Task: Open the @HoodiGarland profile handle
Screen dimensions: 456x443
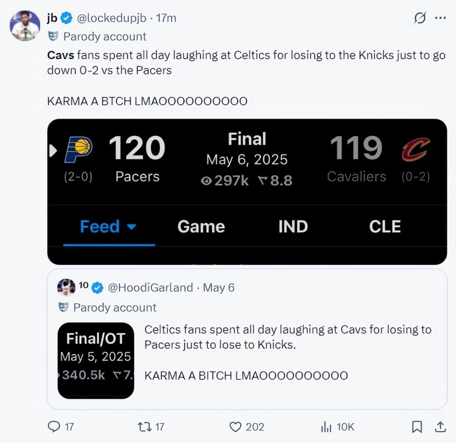Action: coord(150,288)
